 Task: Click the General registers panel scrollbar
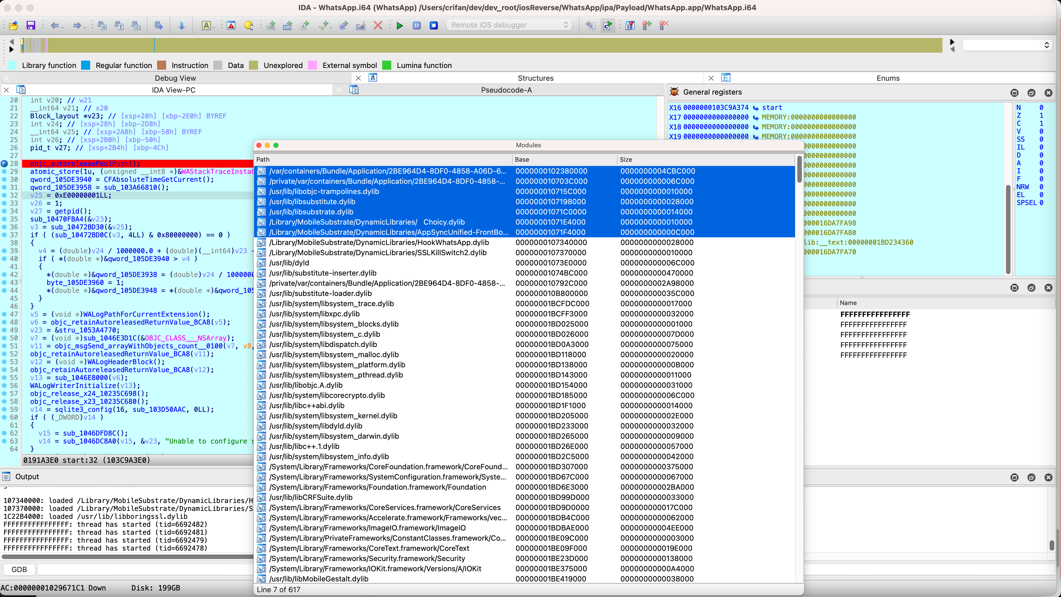(1008, 230)
